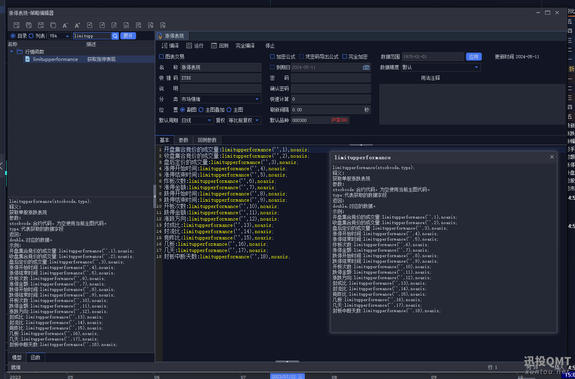Select the 列表 radio button

pyautogui.click(x=31, y=36)
